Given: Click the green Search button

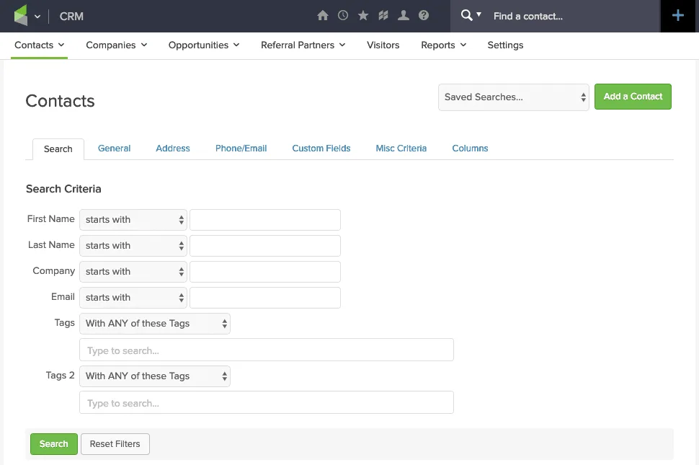Looking at the screenshot, I should point(53,444).
